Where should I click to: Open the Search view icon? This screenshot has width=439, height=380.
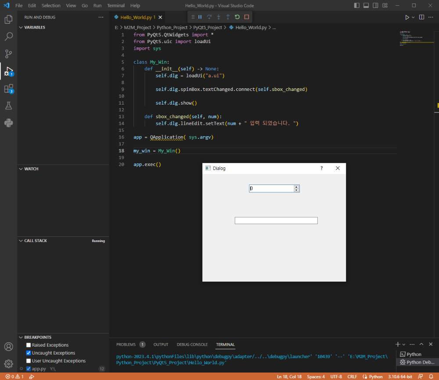click(8, 36)
